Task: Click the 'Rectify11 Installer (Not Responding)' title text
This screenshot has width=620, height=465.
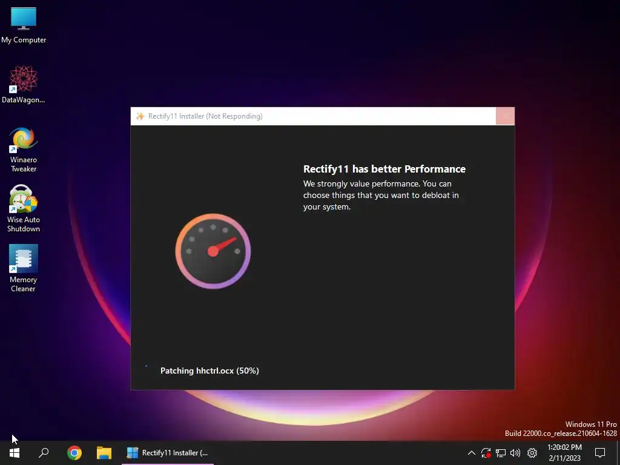Action: tap(205, 116)
